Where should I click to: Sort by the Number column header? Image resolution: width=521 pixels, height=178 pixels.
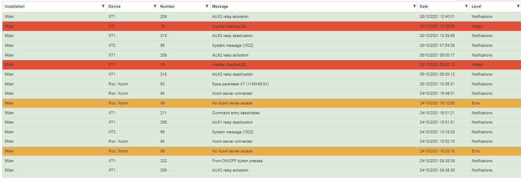point(168,7)
